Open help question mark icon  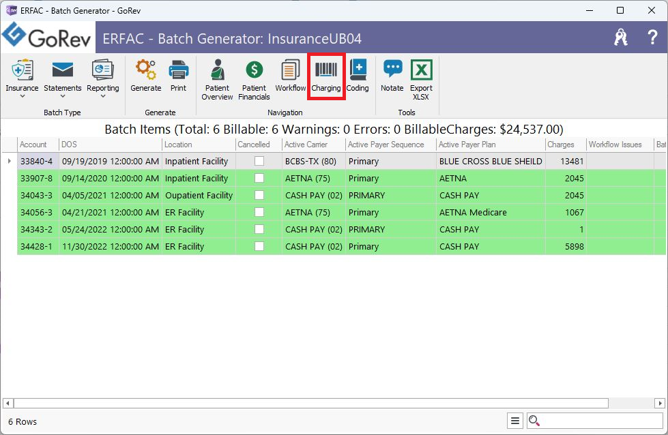pos(652,37)
